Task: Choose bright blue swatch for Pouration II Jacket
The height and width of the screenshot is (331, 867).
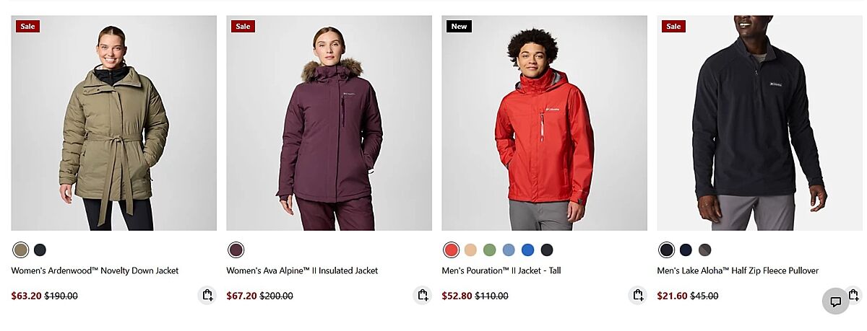Action: pos(528,250)
